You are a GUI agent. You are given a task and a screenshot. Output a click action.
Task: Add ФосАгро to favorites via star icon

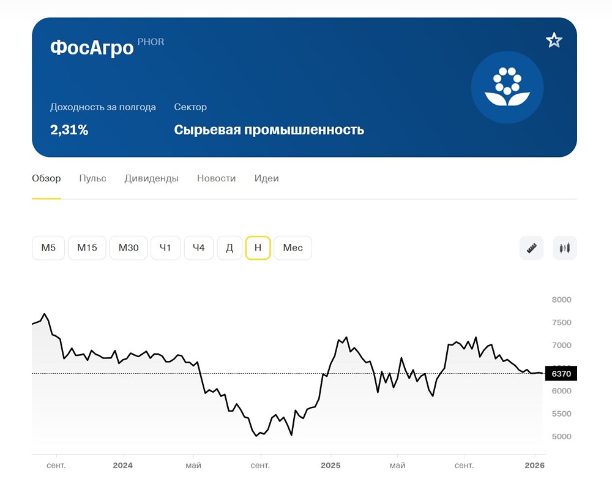[x=553, y=39]
